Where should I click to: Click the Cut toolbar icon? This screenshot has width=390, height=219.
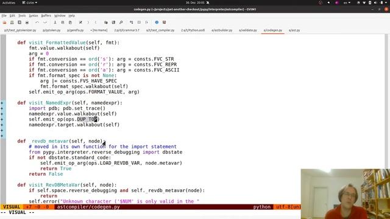point(55,23)
